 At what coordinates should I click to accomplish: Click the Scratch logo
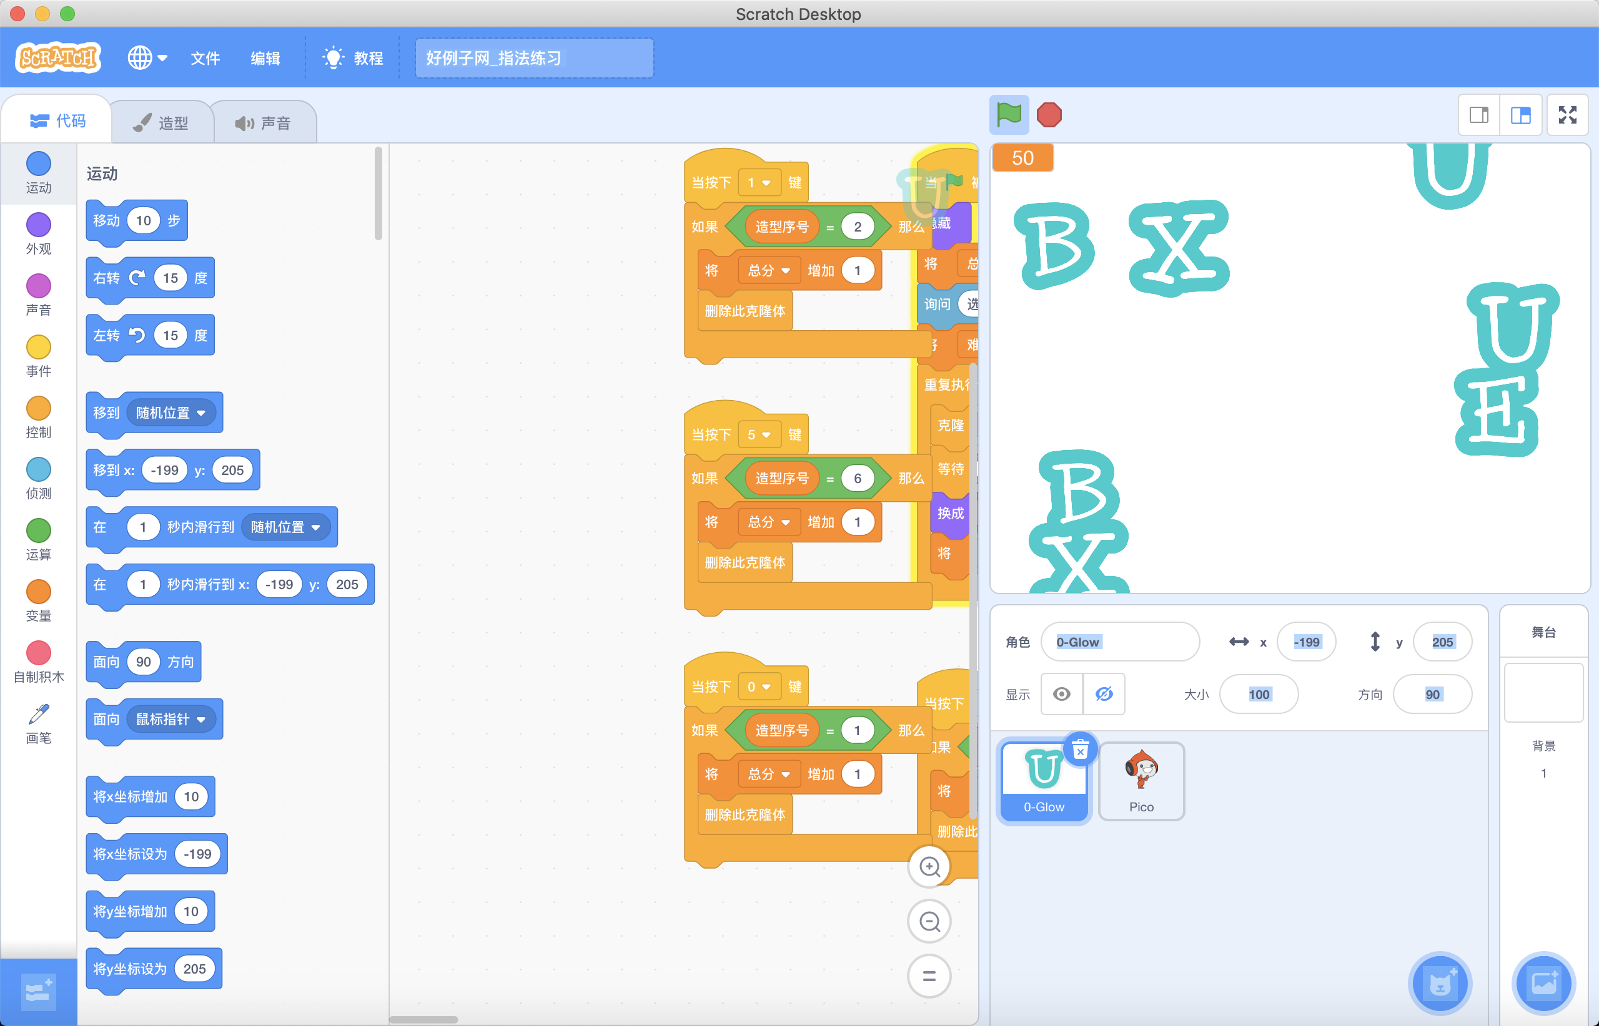[58, 58]
